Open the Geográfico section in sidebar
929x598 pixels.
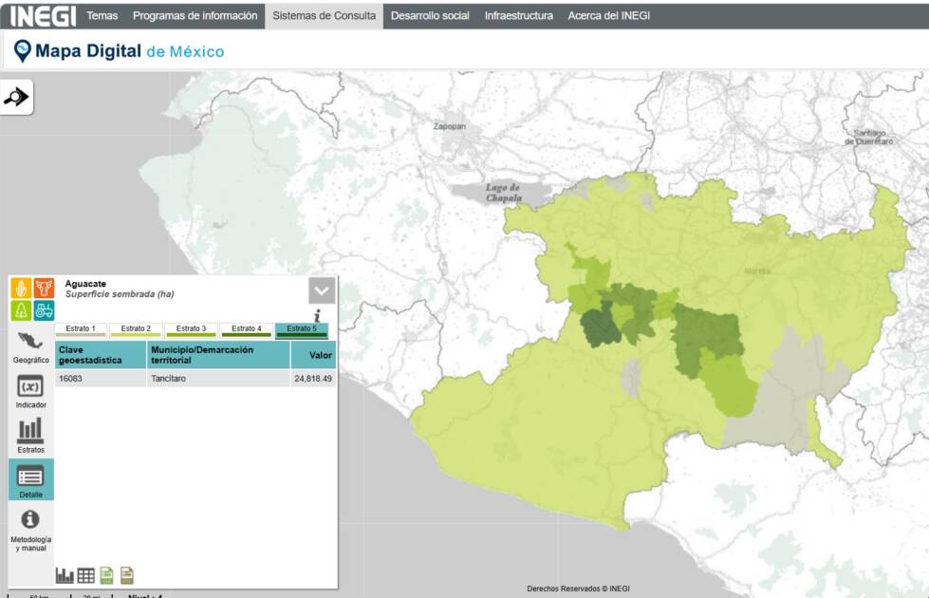click(x=30, y=348)
